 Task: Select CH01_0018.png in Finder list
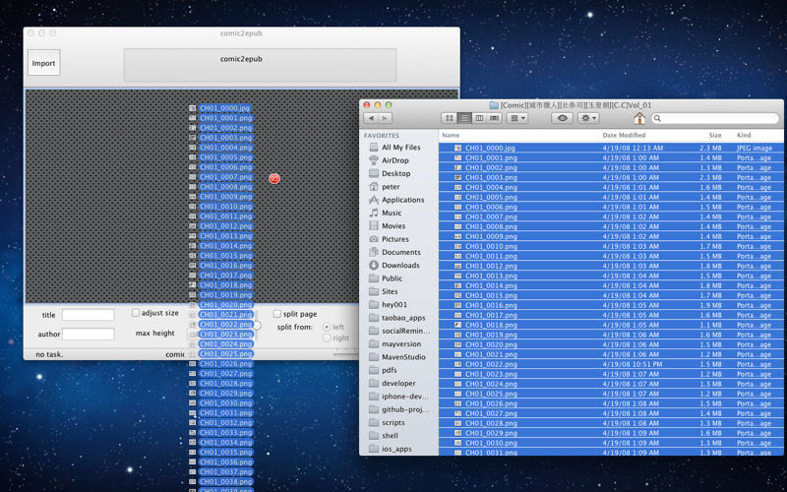611,325
